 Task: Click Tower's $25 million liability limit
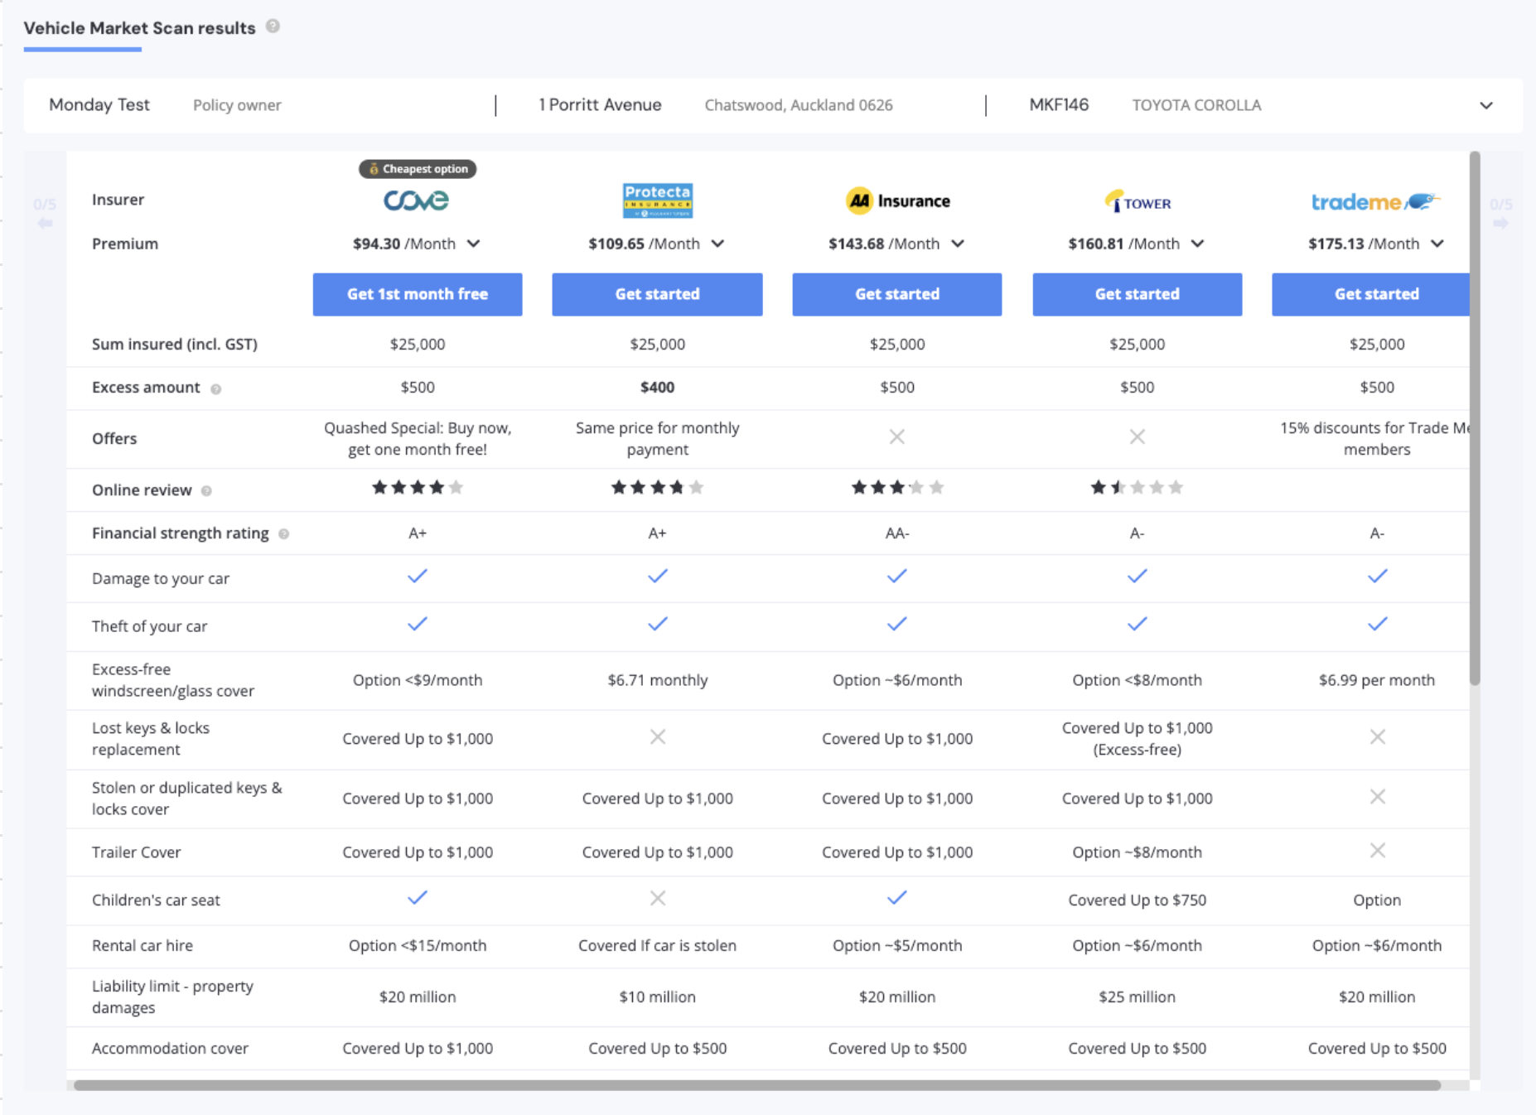(x=1137, y=997)
